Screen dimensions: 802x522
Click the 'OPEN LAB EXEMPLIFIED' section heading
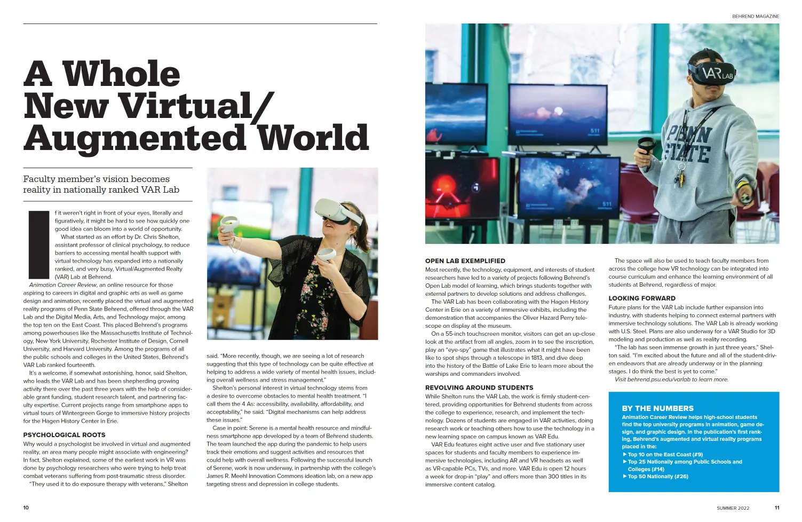click(465, 261)
